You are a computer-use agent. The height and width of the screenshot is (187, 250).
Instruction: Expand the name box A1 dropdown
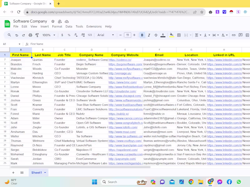[x=19, y=44]
